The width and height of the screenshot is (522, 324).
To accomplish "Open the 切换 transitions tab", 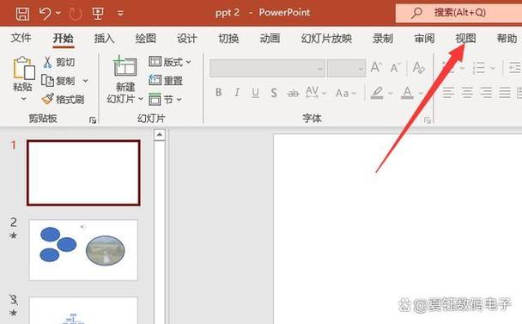I will tap(228, 39).
